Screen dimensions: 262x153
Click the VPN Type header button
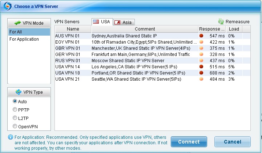pos(29,92)
